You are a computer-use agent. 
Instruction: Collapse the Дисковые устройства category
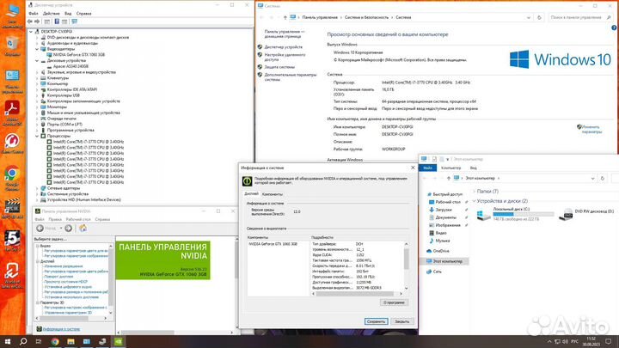tap(37, 61)
